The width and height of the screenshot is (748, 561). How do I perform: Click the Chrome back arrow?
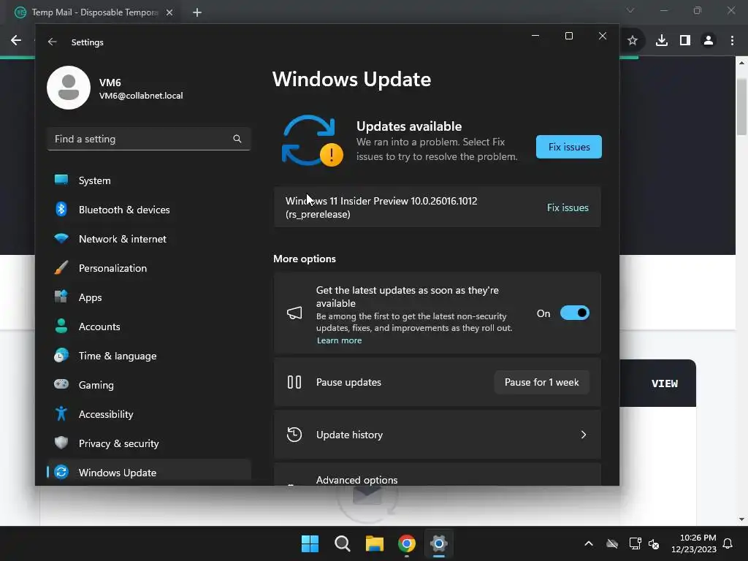16,41
